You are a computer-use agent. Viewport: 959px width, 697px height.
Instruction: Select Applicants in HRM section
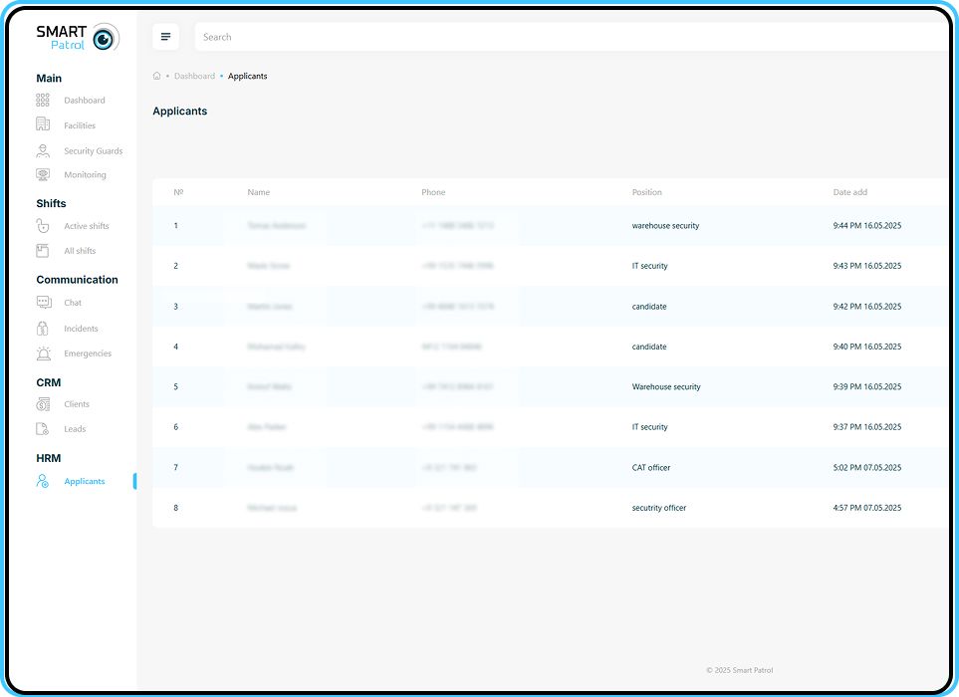[84, 481]
